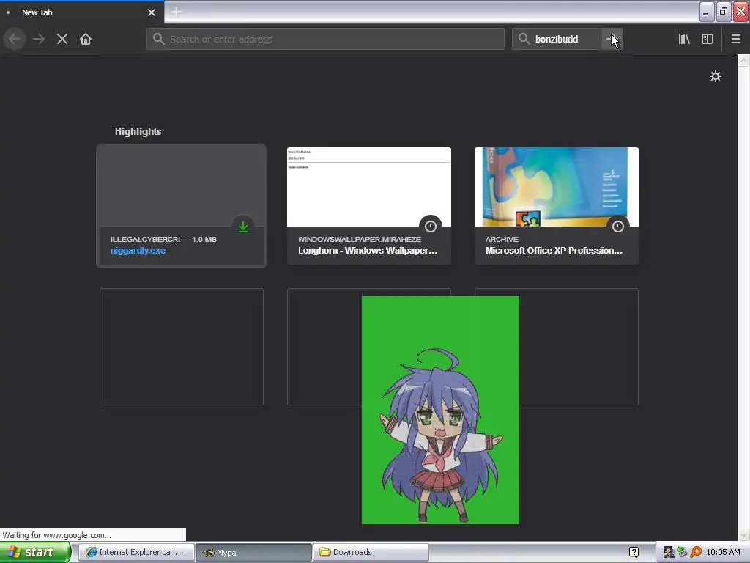Click the 10:05 AM system clock
Image resolution: width=750 pixels, height=563 pixels.
723,552
